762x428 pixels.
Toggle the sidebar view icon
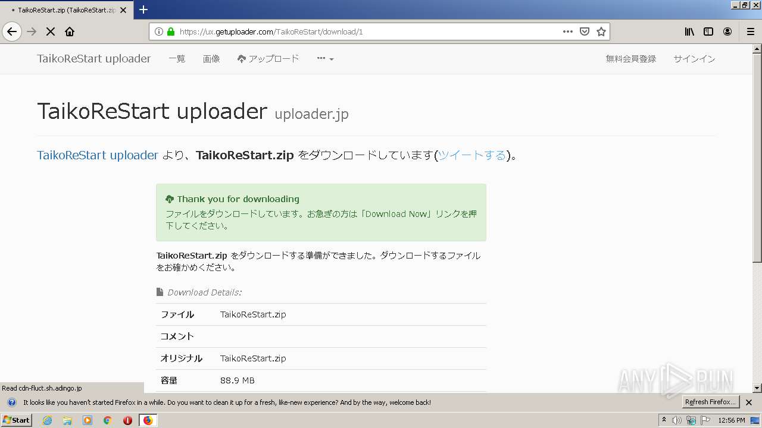pyautogui.click(x=708, y=32)
